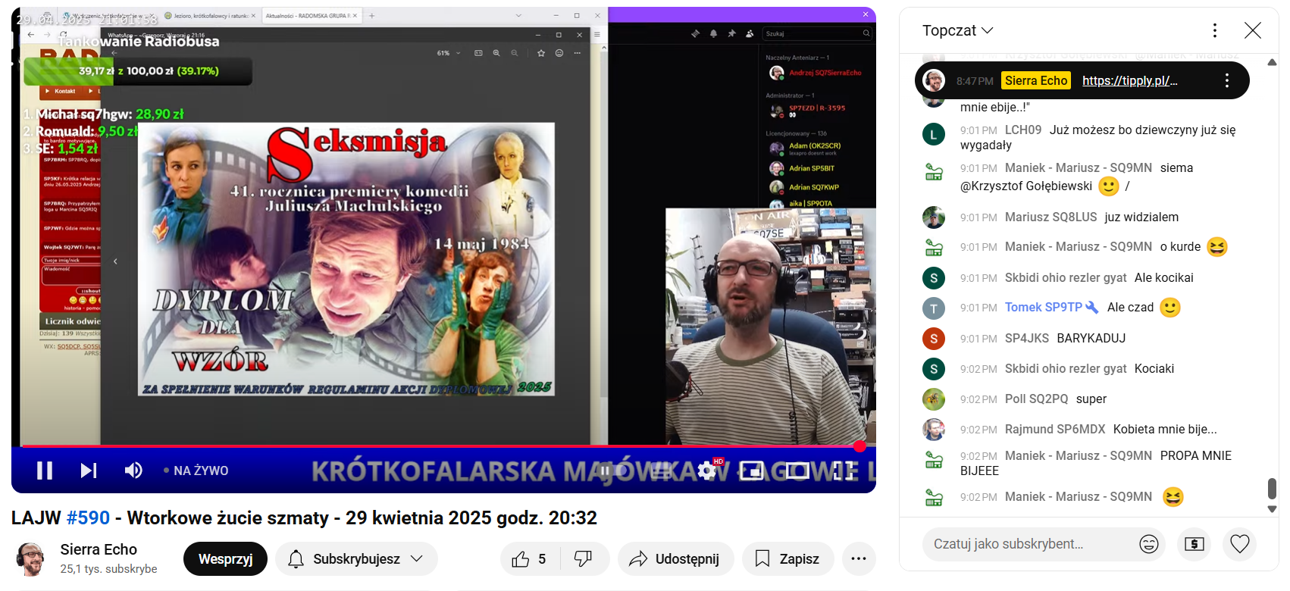Viewport: 1290px width, 591px height.
Task: Click Tomek SP9TP wrench moderator badge
Action: [1092, 308]
